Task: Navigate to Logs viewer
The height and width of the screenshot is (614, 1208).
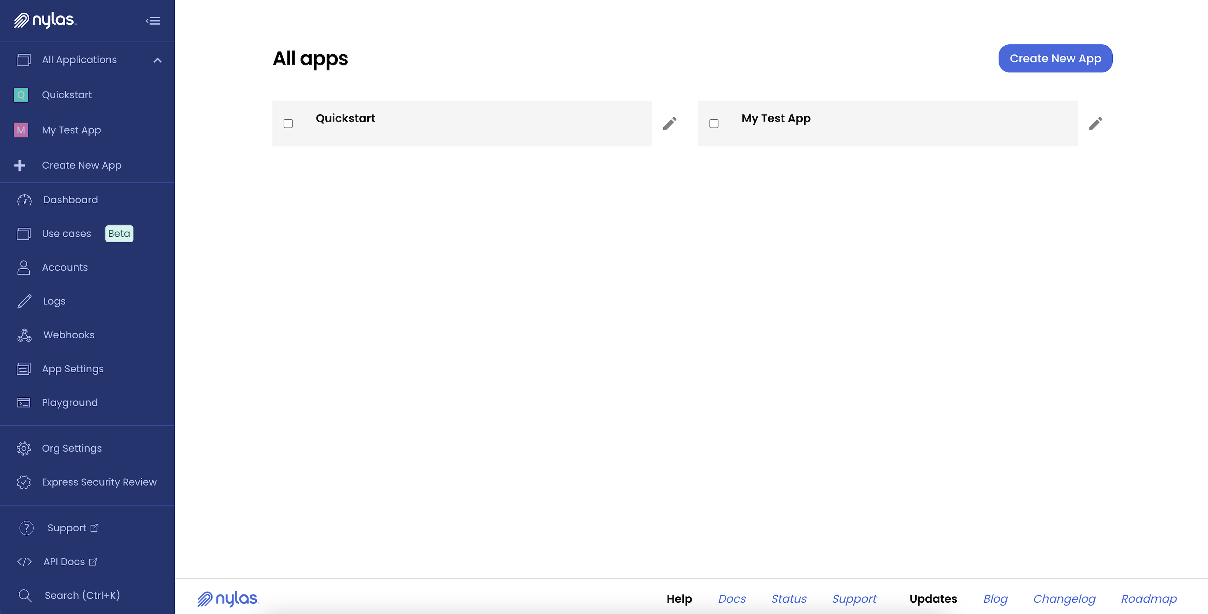Action: (x=53, y=301)
